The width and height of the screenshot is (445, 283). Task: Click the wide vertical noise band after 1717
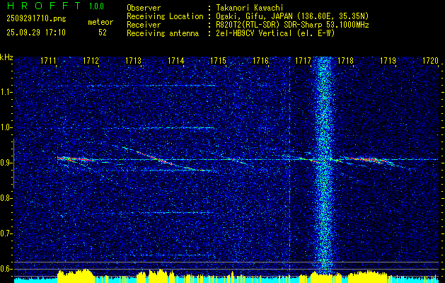(x=323, y=166)
